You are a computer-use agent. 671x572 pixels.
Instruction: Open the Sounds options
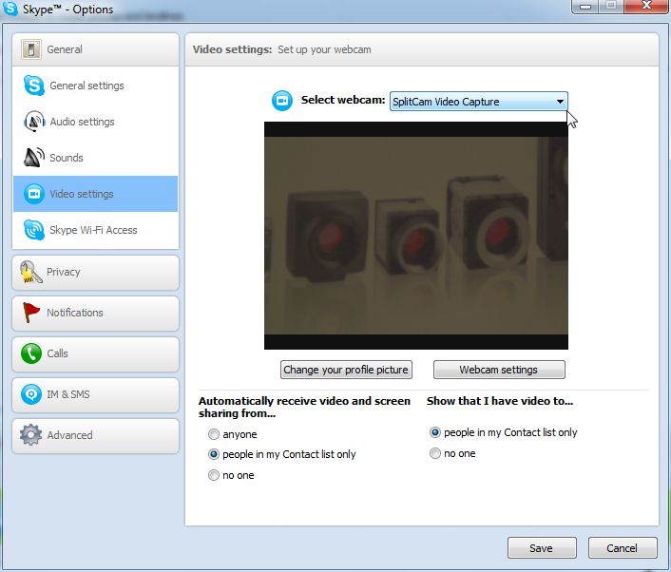(95, 158)
